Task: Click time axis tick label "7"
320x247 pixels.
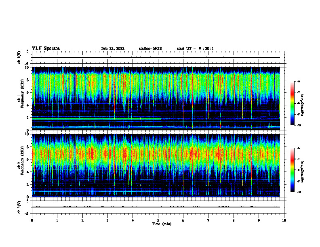Action: [x=208, y=220]
